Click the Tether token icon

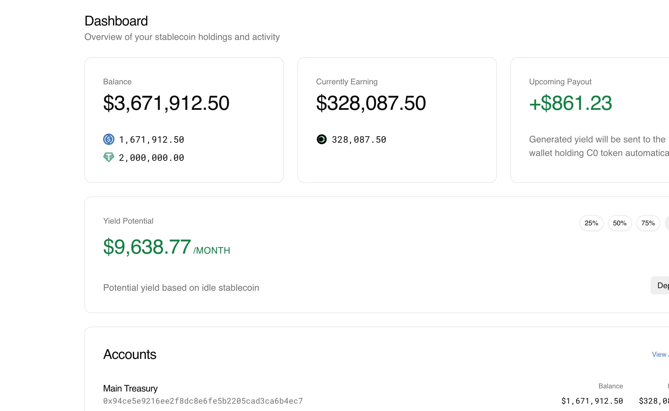coord(108,157)
